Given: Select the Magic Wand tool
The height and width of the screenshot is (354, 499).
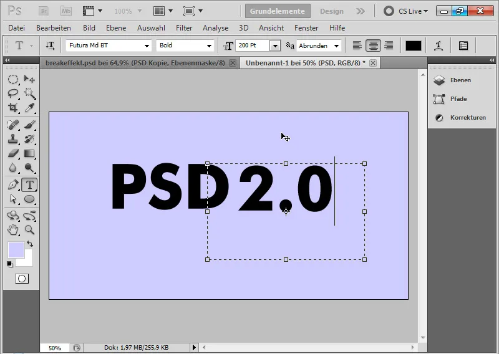Looking at the screenshot, I should coord(29,93).
